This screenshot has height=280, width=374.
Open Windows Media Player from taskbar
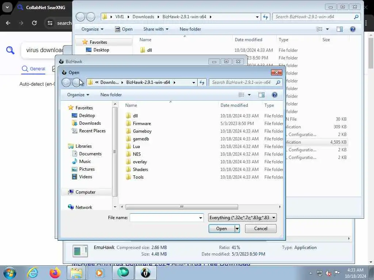click(x=99, y=273)
